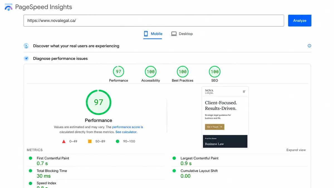Viewport: 334px width, 188px height.
Task: Click the Largest Contentful Paint metric label
Action: (200, 158)
